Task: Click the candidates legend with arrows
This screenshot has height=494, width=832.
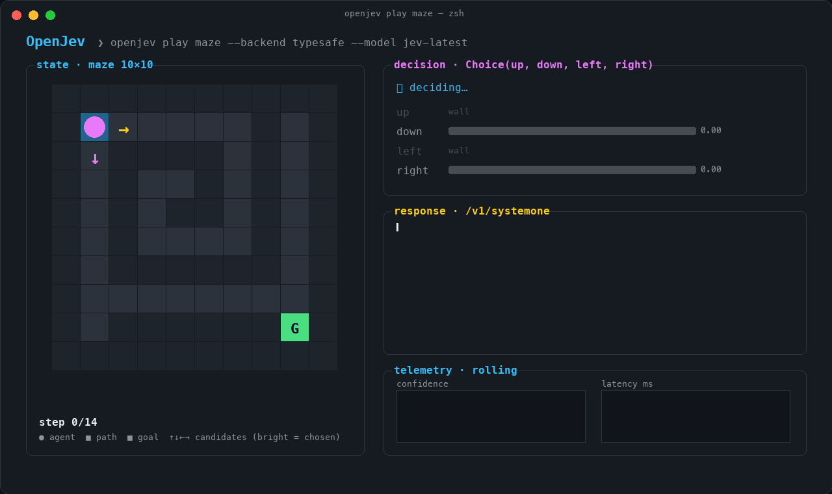Action: [x=255, y=437]
